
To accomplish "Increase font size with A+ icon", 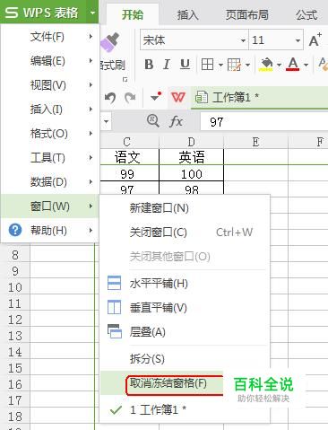I will (x=315, y=39).
